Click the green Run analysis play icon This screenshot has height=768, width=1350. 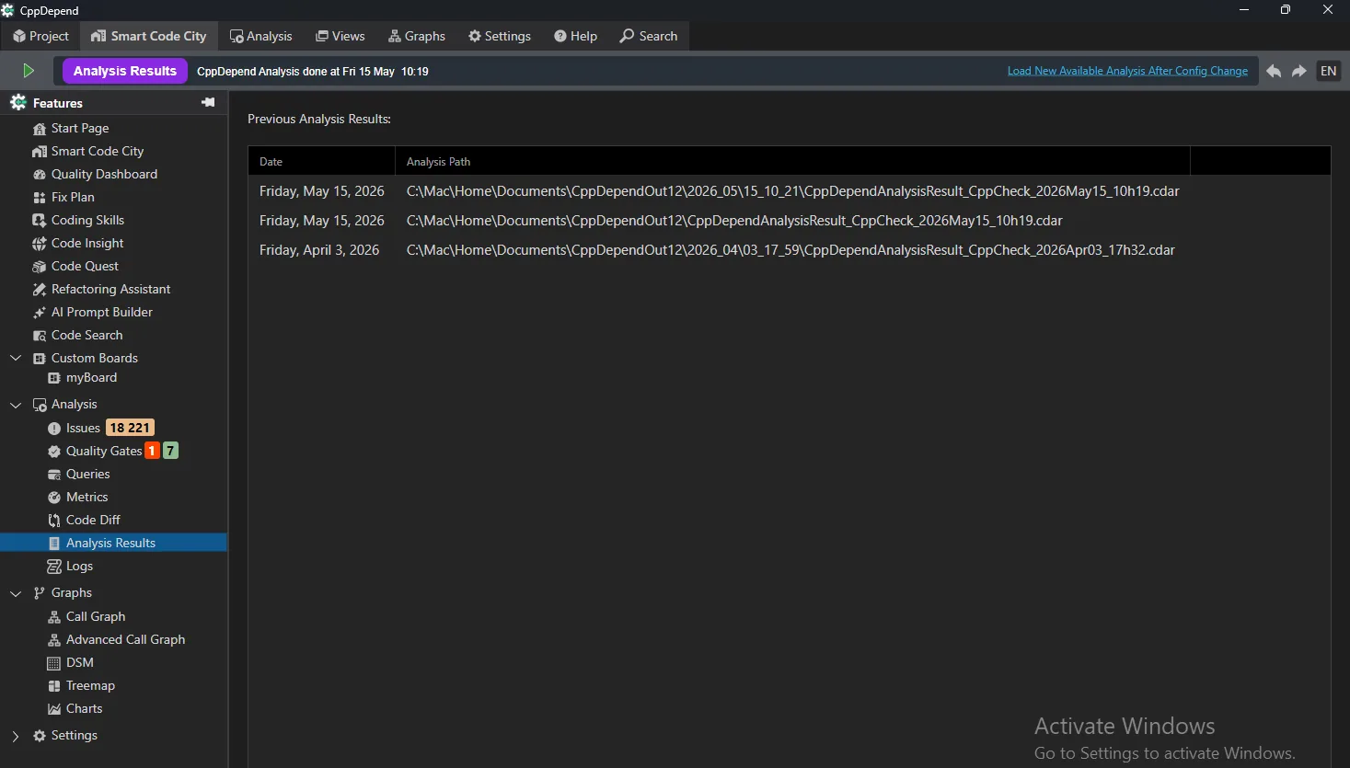click(x=29, y=71)
